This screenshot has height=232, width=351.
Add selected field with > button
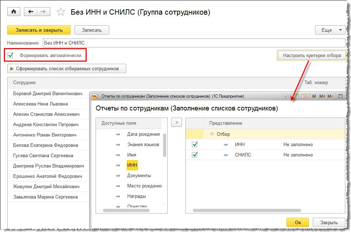[177, 122]
